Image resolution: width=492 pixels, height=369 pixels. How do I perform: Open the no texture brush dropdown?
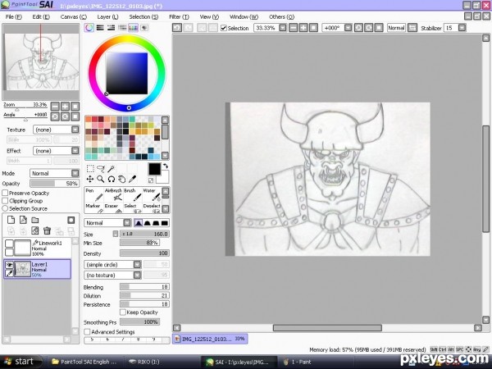[137, 276]
